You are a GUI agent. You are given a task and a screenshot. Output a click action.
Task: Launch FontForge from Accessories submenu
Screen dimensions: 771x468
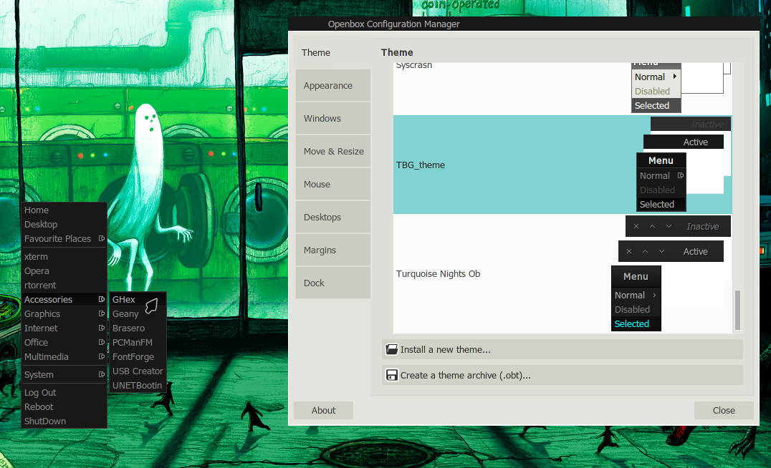pos(137,356)
